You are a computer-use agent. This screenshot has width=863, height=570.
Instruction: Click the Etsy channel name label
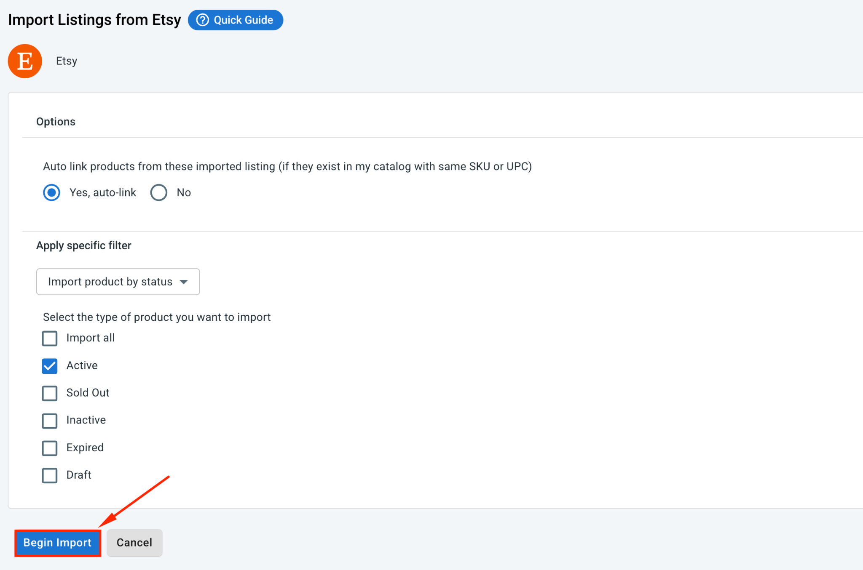point(67,61)
